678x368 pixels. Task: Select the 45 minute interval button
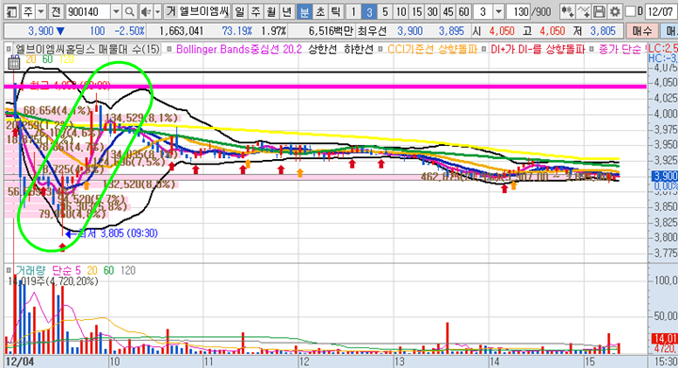coord(448,11)
